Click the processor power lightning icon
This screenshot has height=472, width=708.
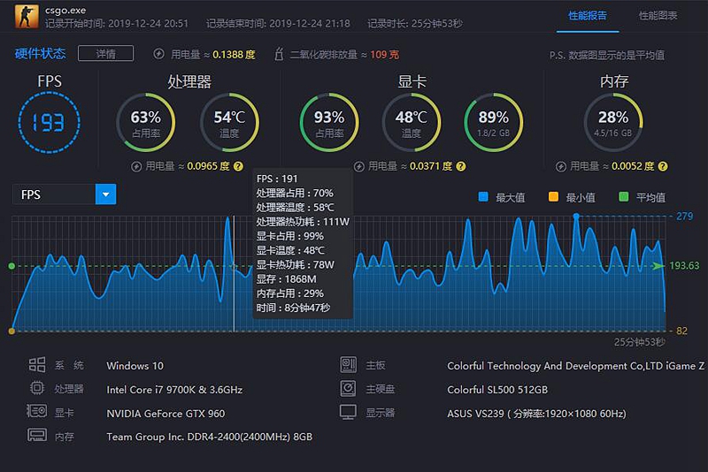[x=136, y=166]
